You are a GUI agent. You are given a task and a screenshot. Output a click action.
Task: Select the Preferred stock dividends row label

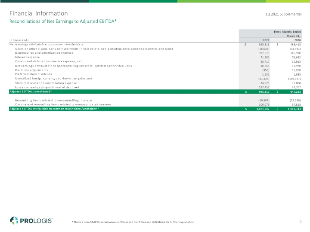click(x=34, y=74)
